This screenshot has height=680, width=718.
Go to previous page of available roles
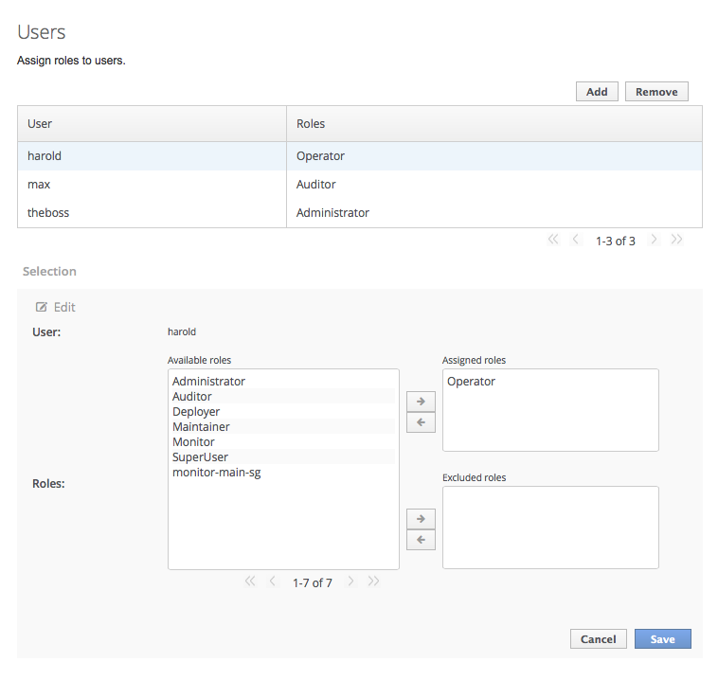click(x=273, y=582)
